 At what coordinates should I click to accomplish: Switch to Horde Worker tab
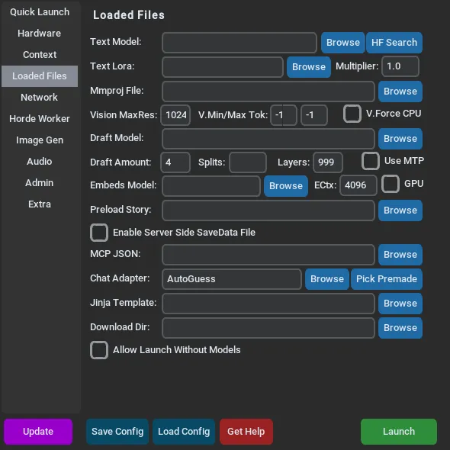[x=40, y=118]
